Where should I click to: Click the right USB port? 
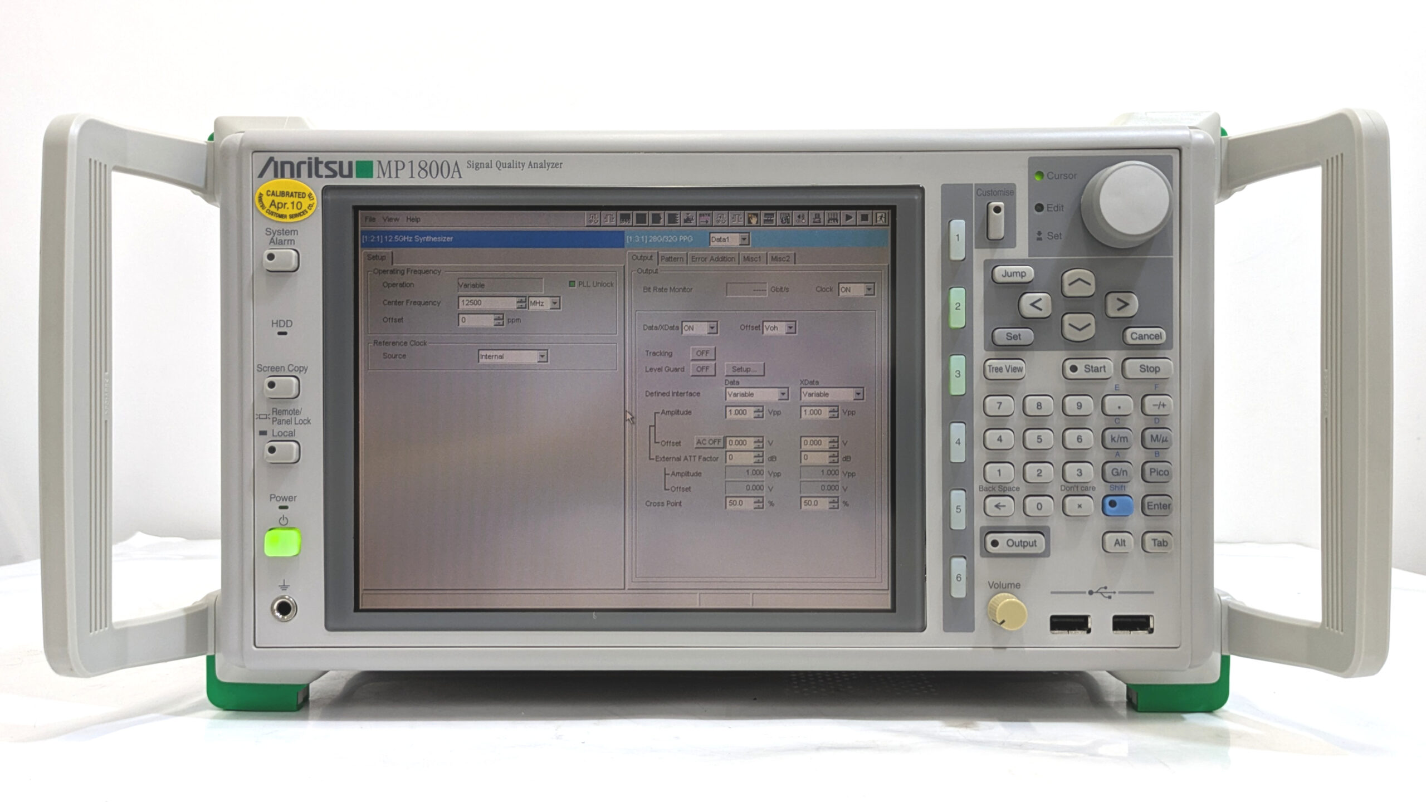(1132, 624)
